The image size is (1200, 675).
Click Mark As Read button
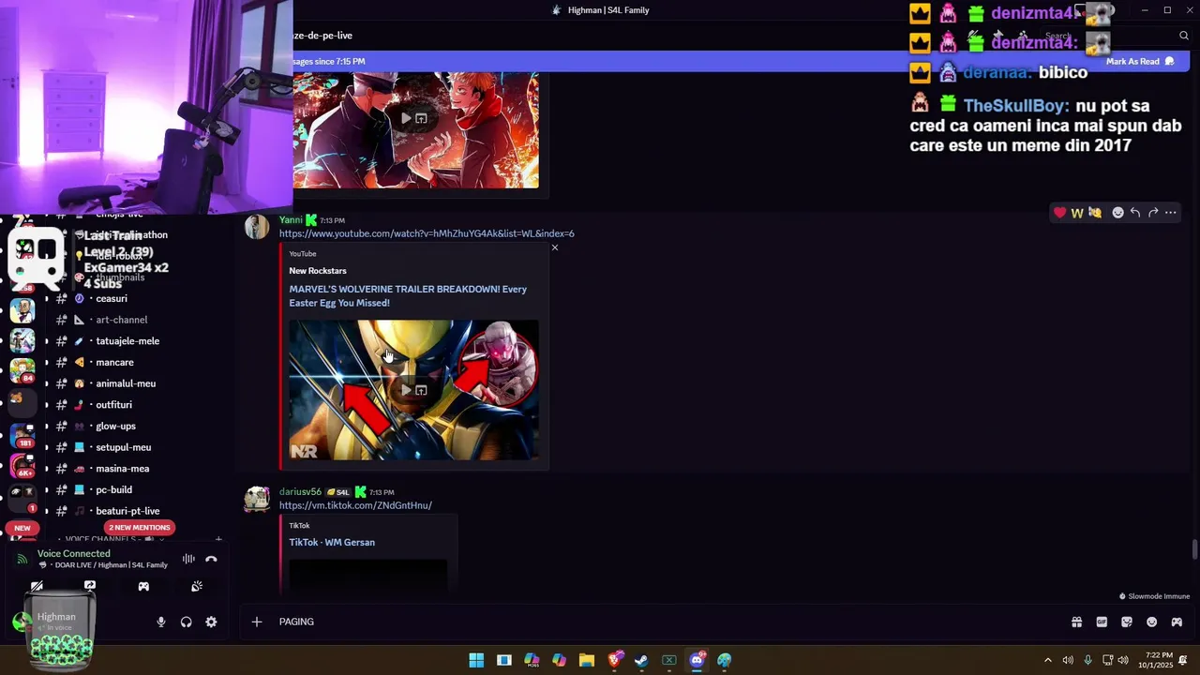[x=1139, y=61]
